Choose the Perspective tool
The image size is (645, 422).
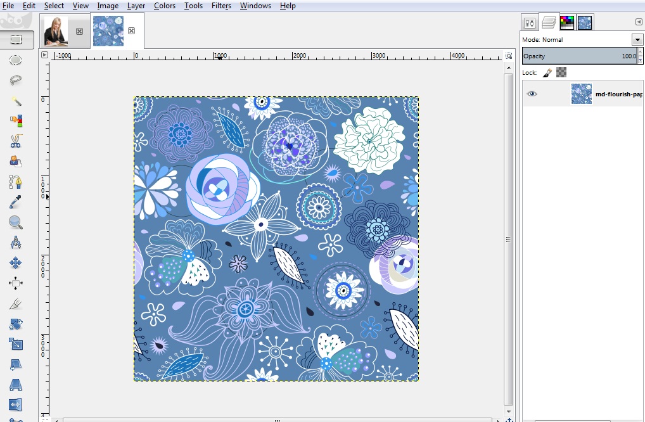16,385
